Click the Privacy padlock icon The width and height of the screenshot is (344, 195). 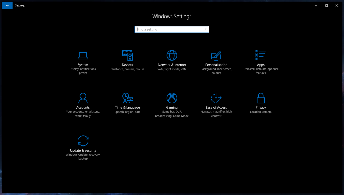[x=260, y=98]
